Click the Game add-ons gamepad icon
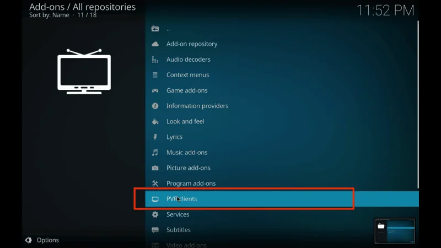Image resolution: width=441 pixels, height=248 pixels. click(x=155, y=90)
